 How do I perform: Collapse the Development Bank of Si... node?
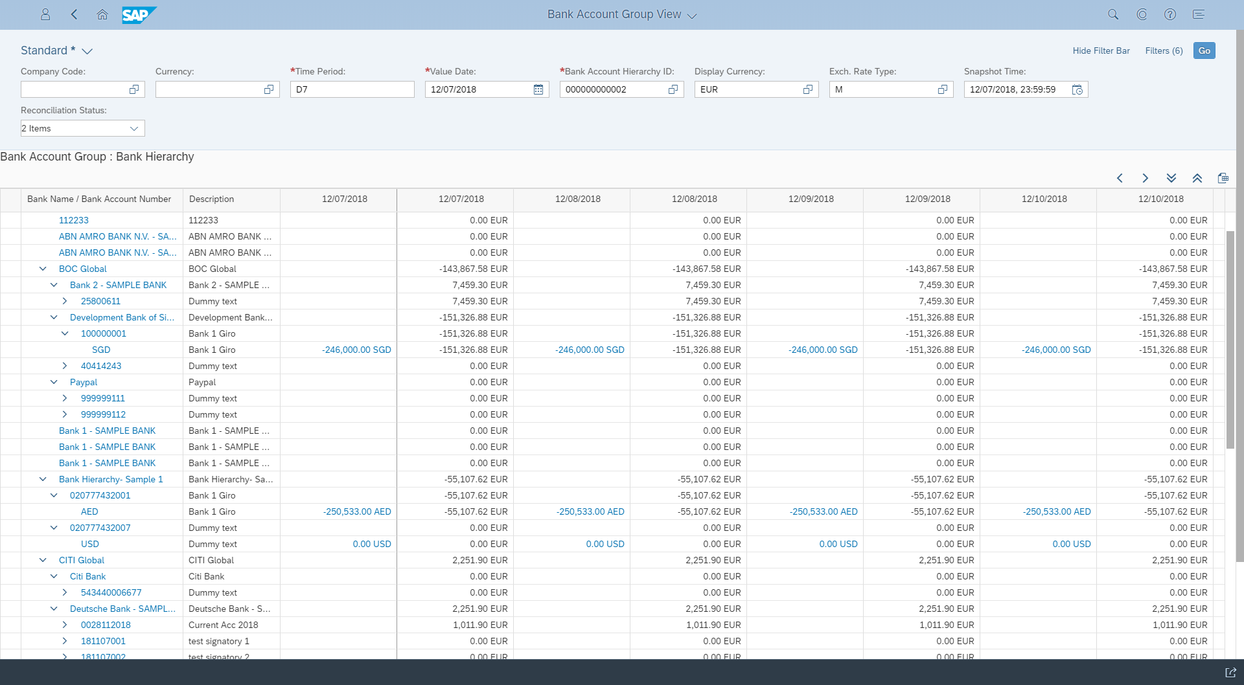click(54, 317)
